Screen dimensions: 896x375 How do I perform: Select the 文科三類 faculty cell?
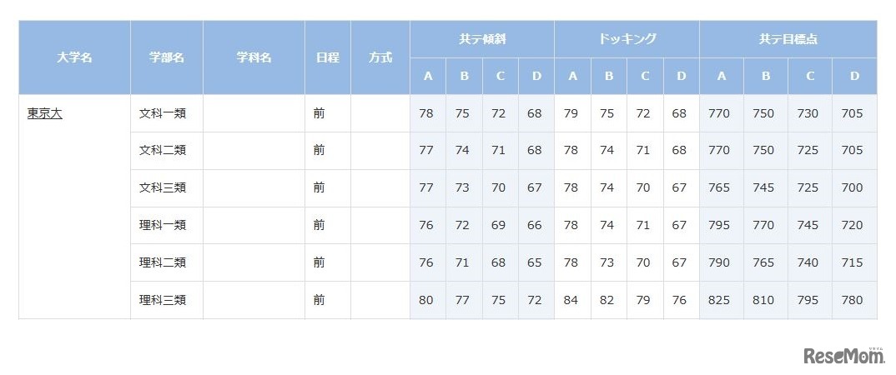tap(162, 188)
